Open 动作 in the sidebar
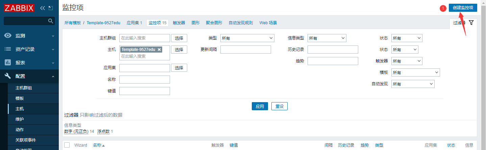 point(20,130)
